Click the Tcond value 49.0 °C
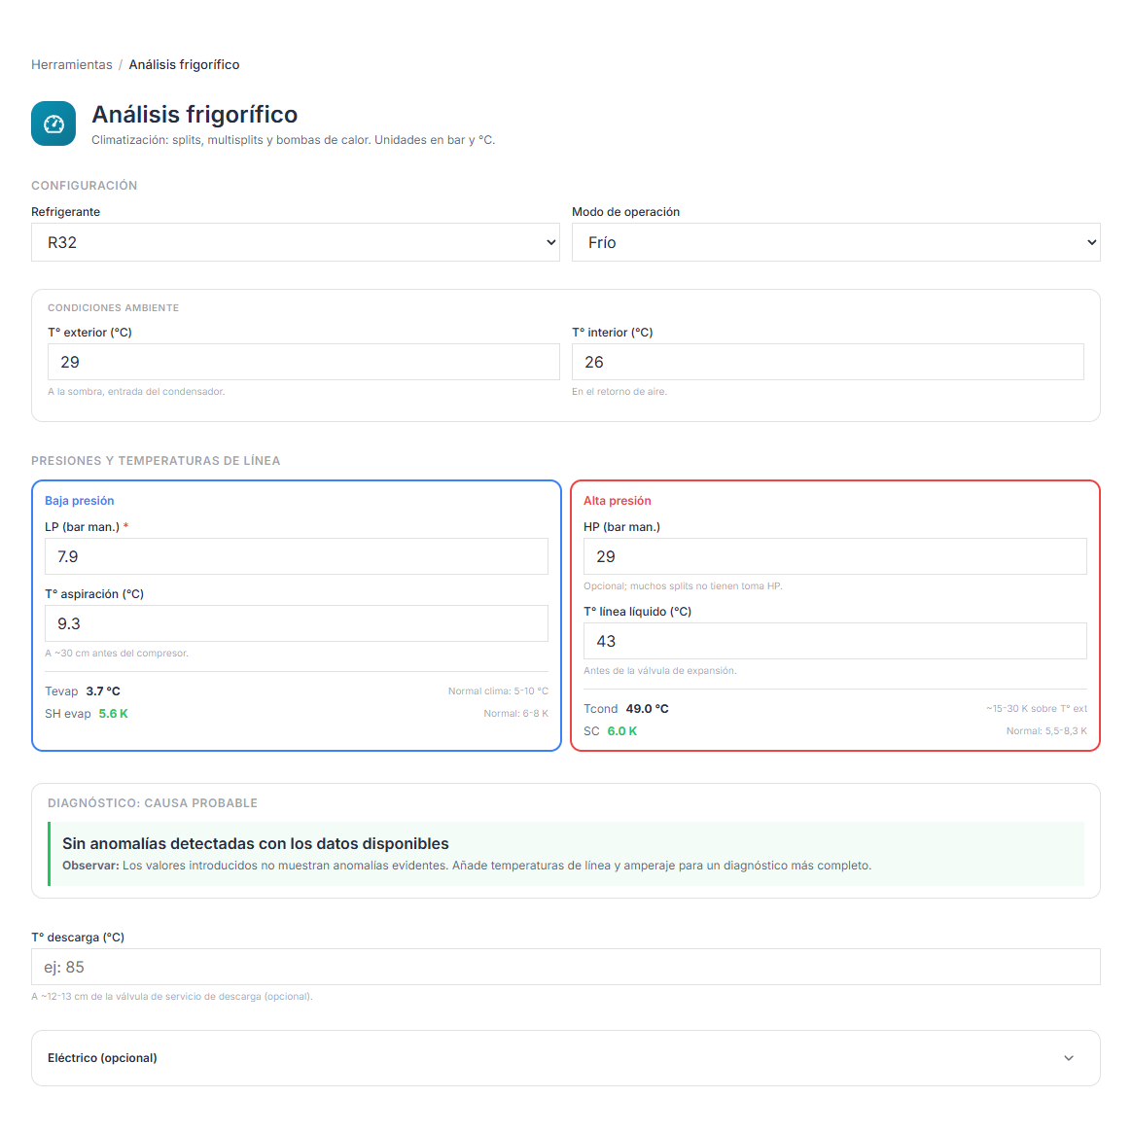 pos(648,709)
